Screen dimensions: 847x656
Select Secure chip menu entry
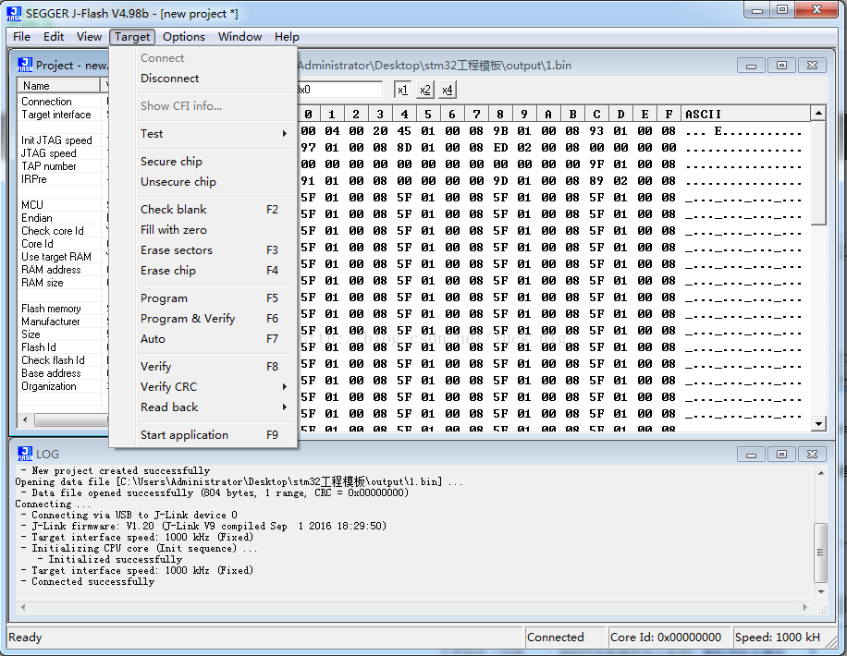pyautogui.click(x=215, y=162)
